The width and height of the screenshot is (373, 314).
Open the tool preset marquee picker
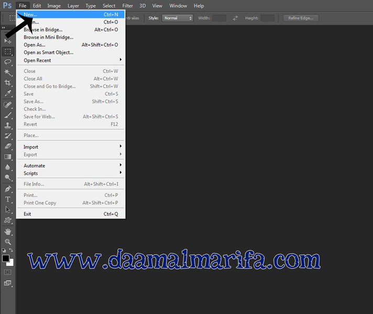[12, 18]
